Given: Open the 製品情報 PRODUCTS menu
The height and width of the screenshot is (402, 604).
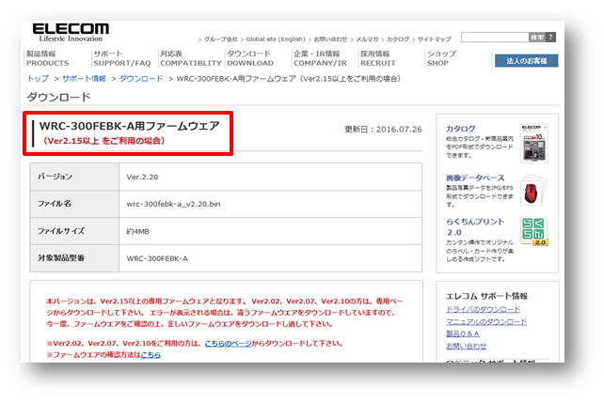Looking at the screenshot, I should coord(47,58).
